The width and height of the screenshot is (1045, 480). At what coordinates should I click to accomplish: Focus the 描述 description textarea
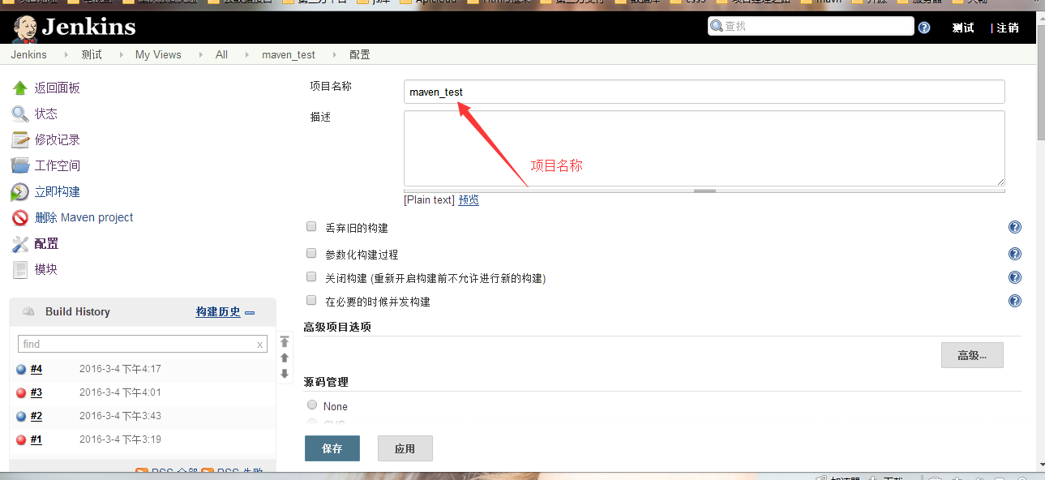[x=705, y=148]
